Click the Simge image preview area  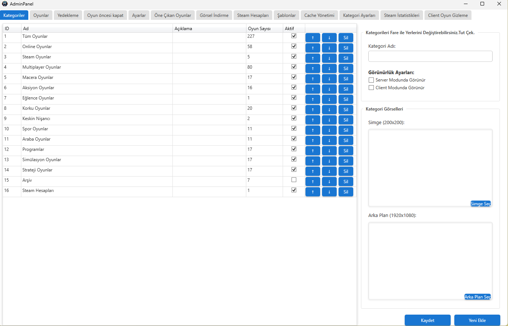(430, 168)
